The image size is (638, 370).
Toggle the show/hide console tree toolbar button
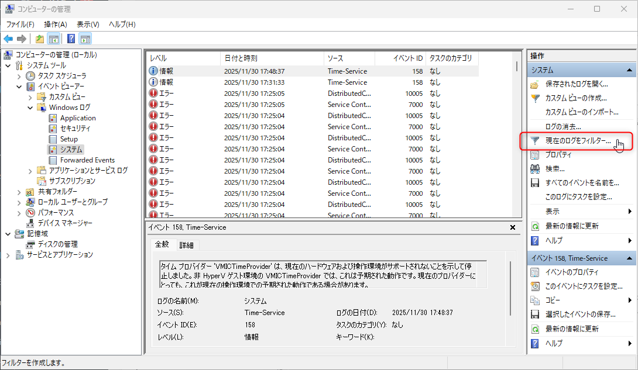click(x=54, y=39)
